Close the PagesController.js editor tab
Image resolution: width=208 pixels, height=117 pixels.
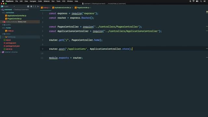click(x=91, y=8)
